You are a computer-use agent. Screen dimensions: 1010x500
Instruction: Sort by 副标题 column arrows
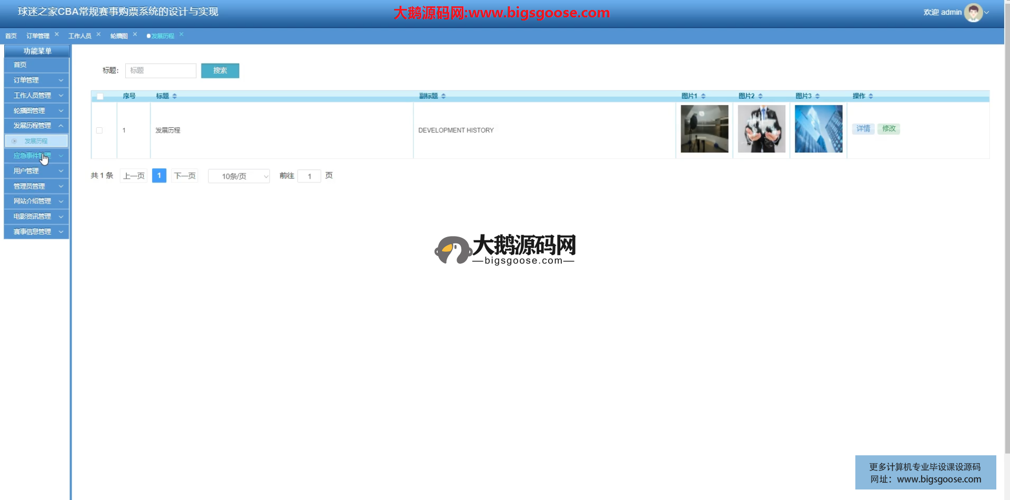[x=443, y=96]
